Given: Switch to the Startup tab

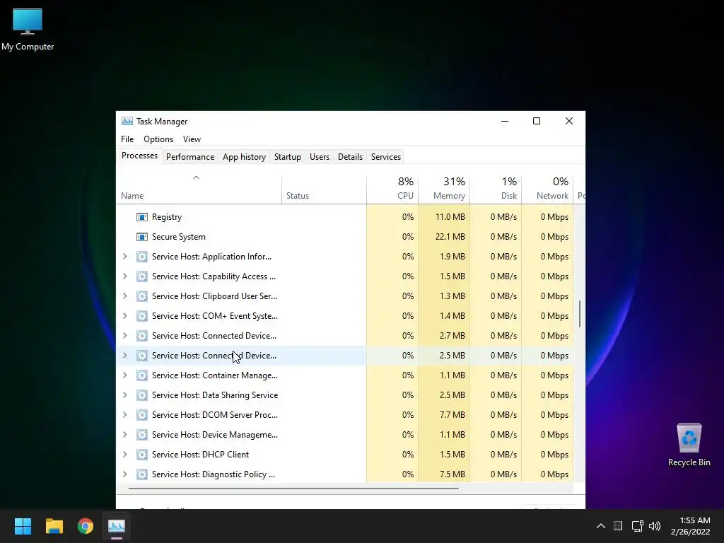Looking at the screenshot, I should tap(288, 157).
